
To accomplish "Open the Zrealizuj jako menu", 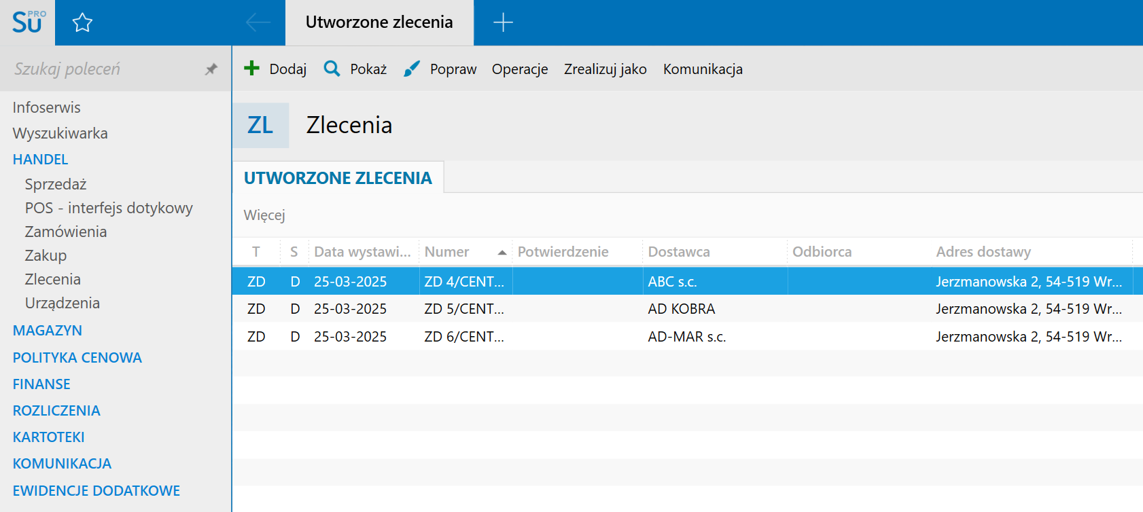I will [605, 69].
